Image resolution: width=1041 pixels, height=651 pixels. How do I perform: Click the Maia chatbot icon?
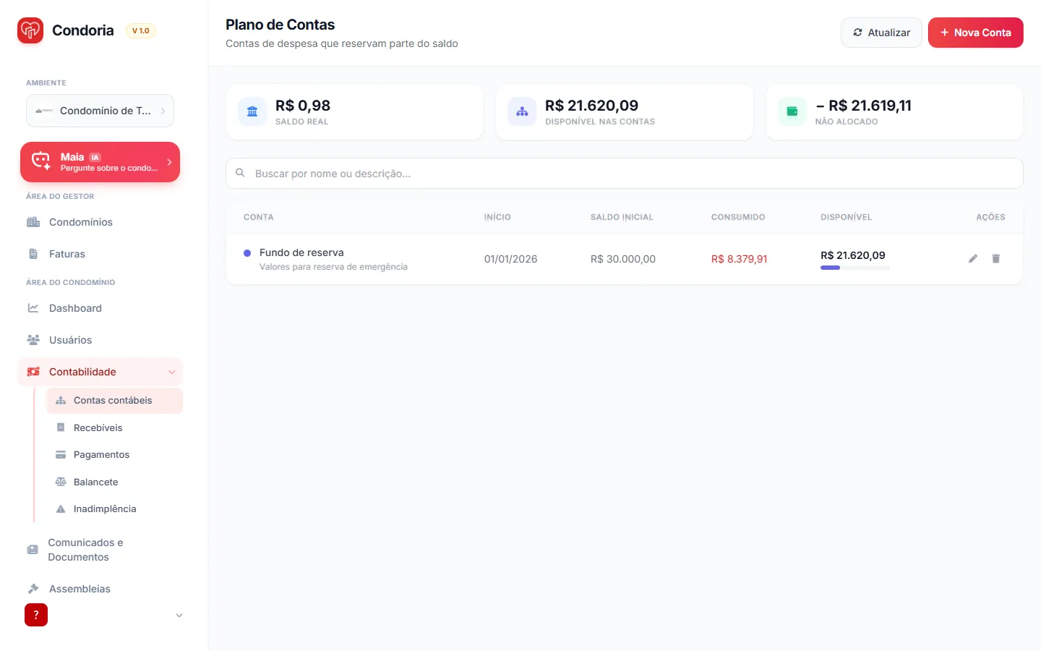tap(41, 161)
